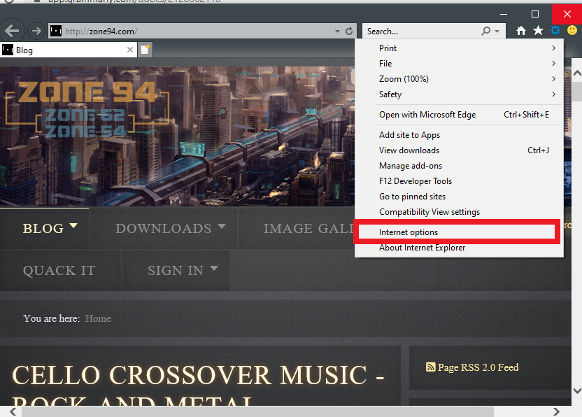Screen dimensions: 582x417
Task: Maximize the Internet Explorer window
Action: point(535,14)
